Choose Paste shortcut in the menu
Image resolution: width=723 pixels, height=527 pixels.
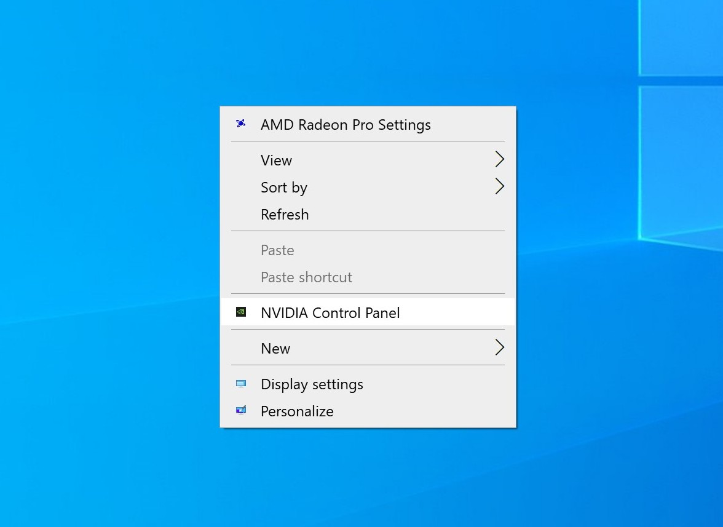point(368,277)
